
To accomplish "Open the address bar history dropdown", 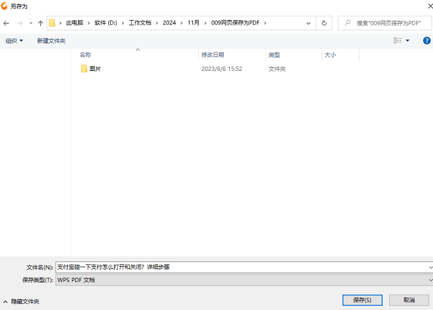I will coord(309,23).
